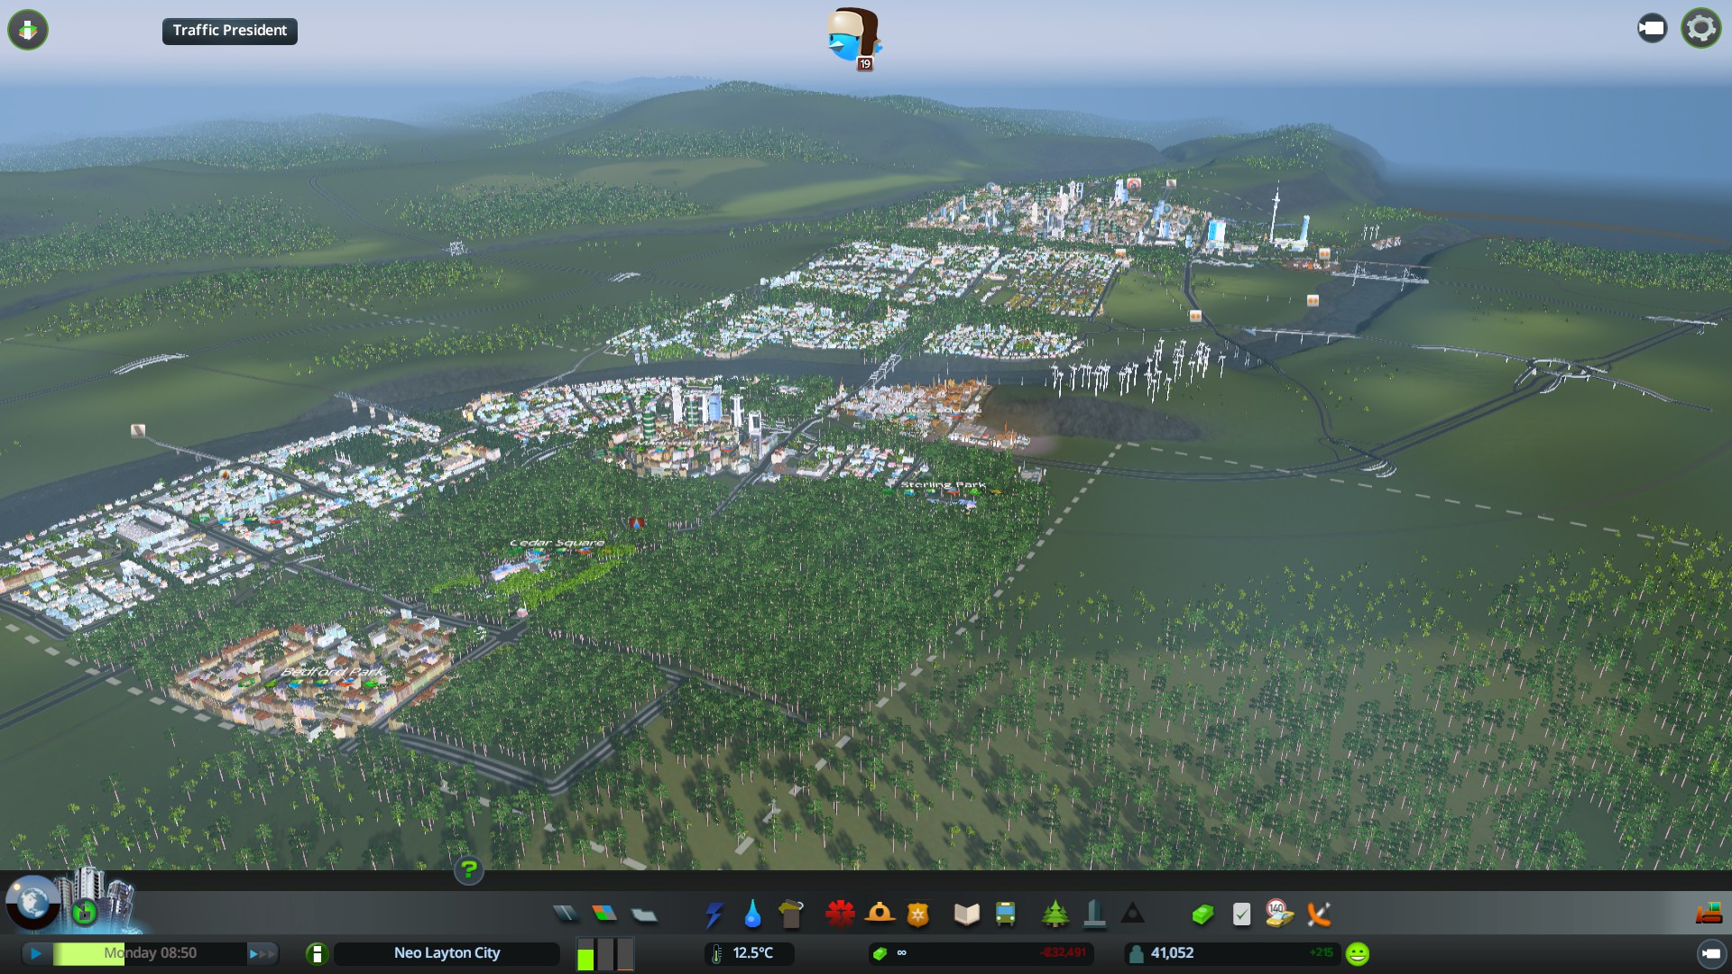1732x974 pixels.
Task: Open Parks and Decoration menu
Action: pyautogui.click(x=1055, y=914)
